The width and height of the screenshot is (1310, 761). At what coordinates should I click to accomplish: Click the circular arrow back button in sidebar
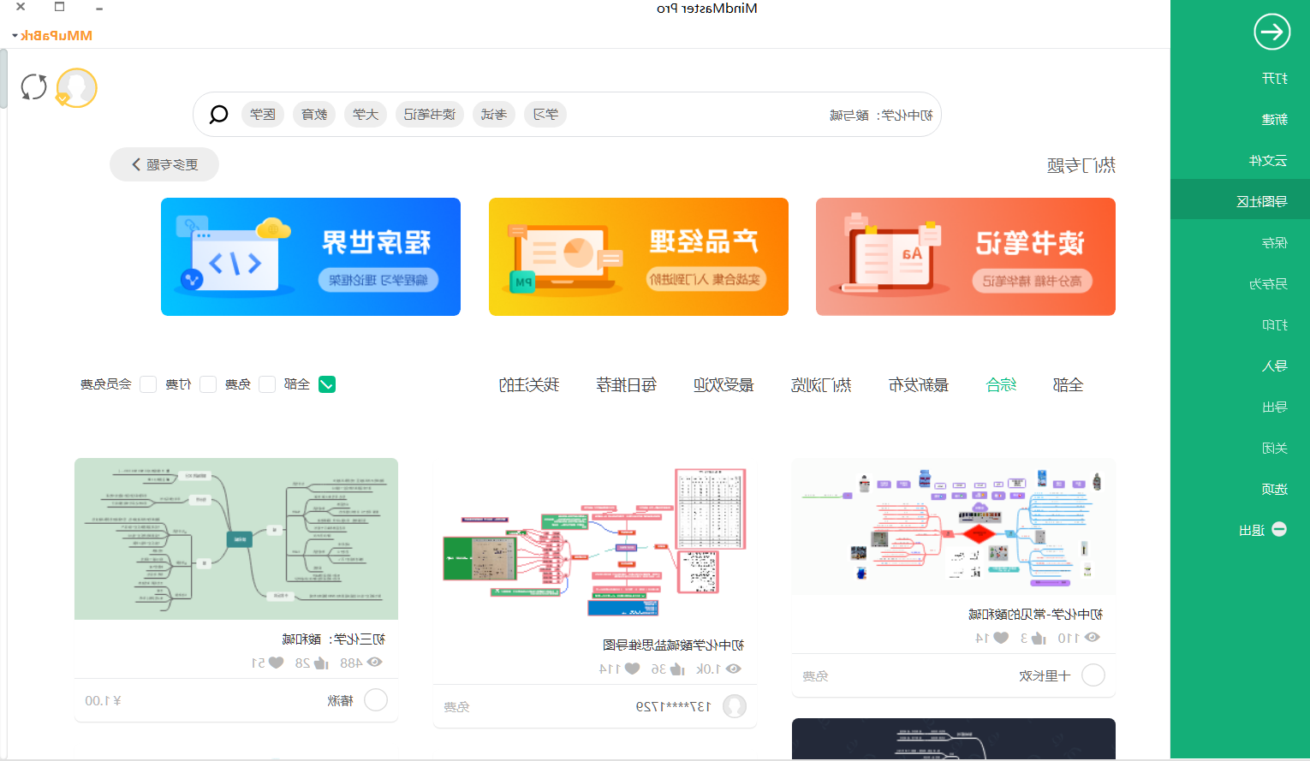[x=1271, y=33]
